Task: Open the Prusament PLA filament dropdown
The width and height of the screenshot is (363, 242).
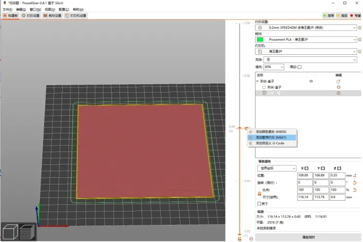Action: click(306, 39)
